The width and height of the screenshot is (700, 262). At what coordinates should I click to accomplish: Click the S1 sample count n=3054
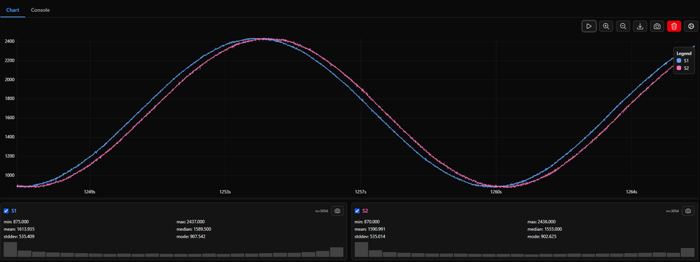coord(323,211)
